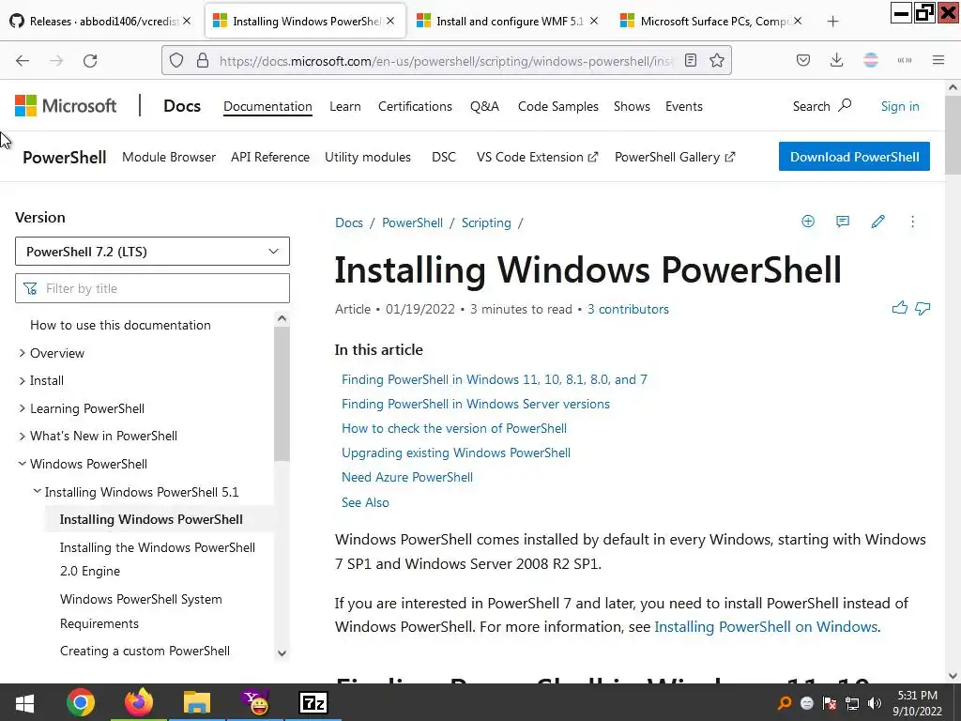Viewport: 961px width, 721px height.
Task: Open 7-Zip from the taskbar
Action: point(313,702)
